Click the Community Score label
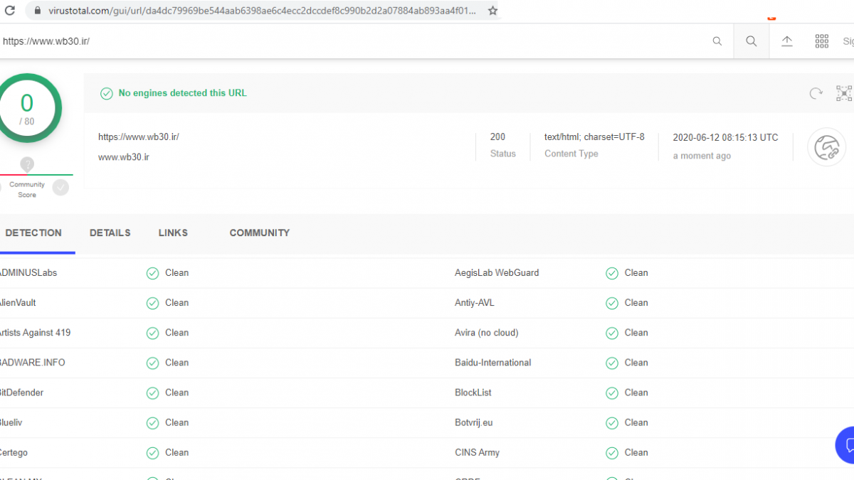The height and width of the screenshot is (480, 854). pyautogui.click(x=27, y=189)
